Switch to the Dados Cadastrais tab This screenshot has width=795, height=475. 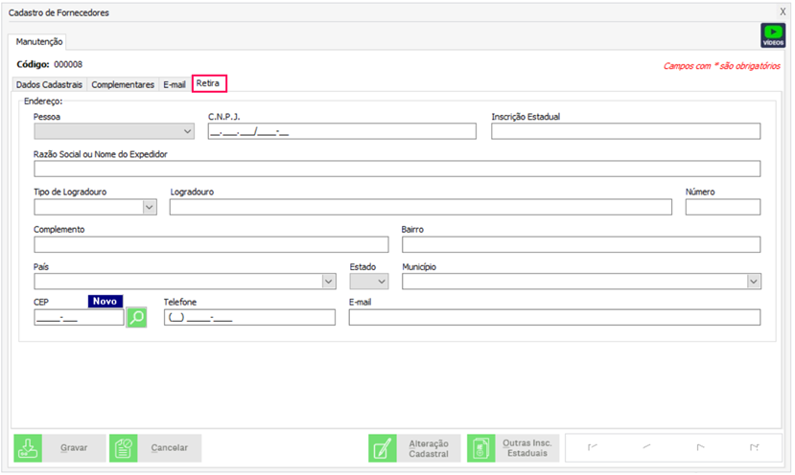click(49, 84)
